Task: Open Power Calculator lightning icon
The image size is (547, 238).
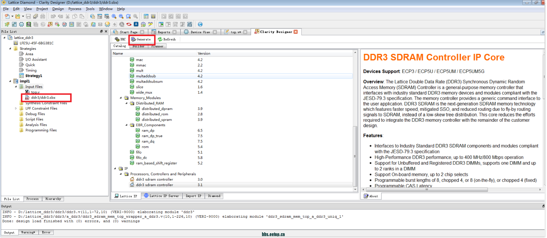Action: pos(93,24)
